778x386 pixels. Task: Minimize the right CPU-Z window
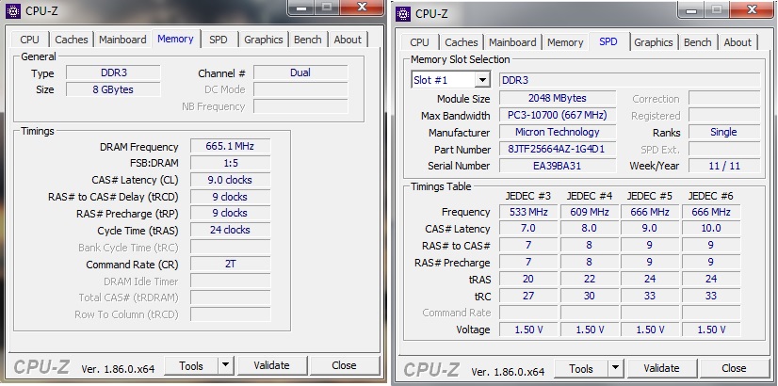pyautogui.click(x=690, y=8)
